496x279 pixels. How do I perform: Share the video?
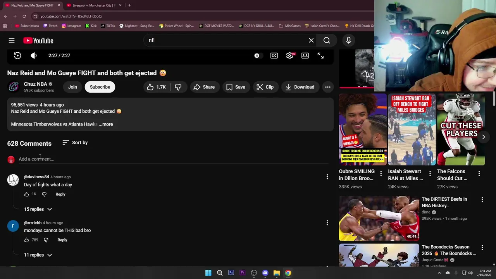204,87
